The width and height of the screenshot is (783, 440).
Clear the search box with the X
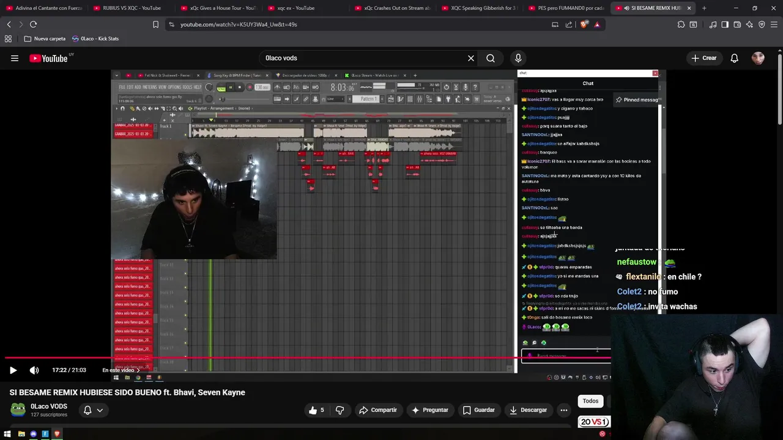(471, 58)
